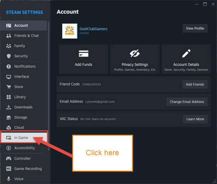Click the Voice microphone icon
Image resolution: width=217 pixels, height=184 pixels.
(8, 179)
